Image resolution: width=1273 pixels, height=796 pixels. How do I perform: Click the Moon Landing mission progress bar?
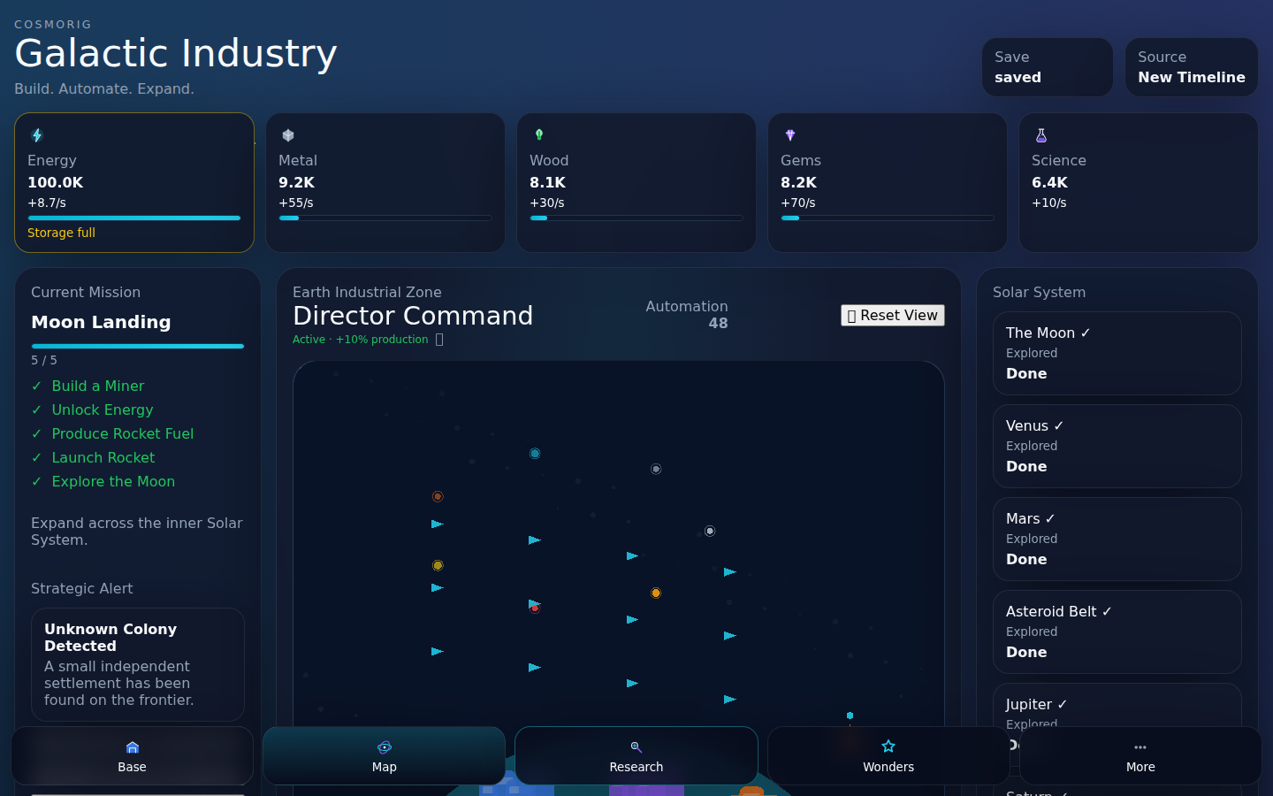pos(138,347)
